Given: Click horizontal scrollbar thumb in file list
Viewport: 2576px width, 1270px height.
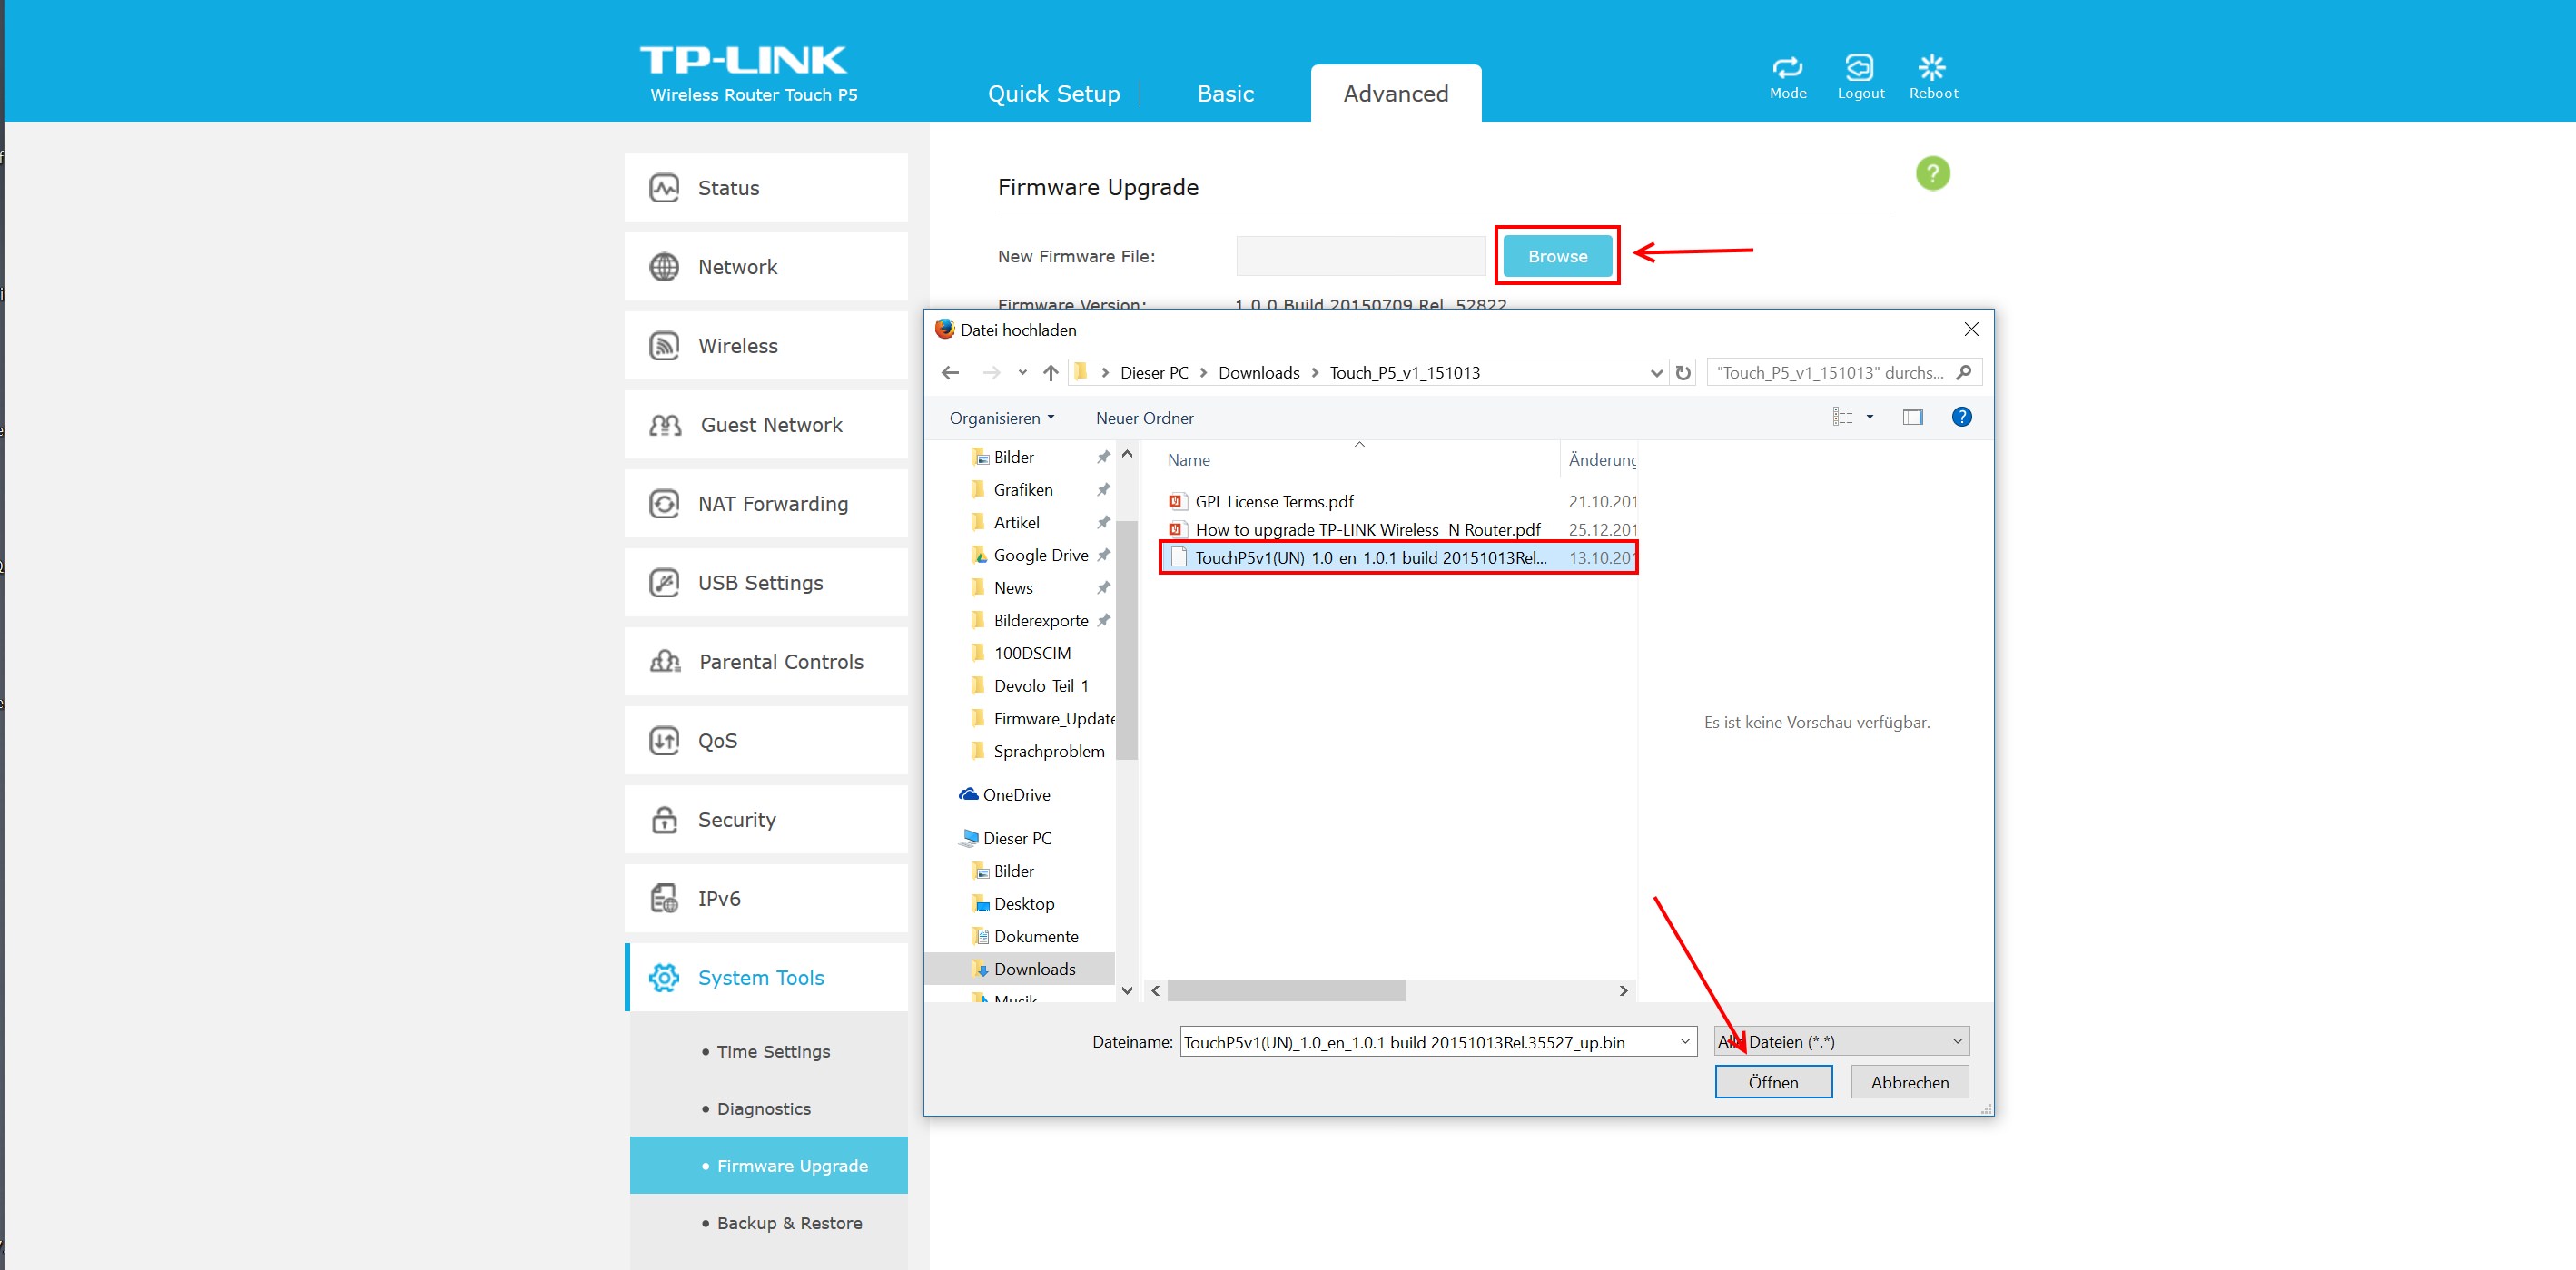Looking at the screenshot, I should pyautogui.click(x=1285, y=990).
